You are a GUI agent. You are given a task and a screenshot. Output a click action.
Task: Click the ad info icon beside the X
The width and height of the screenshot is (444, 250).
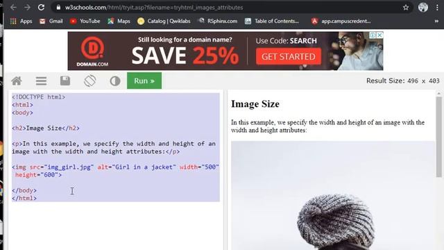[x=373, y=35]
